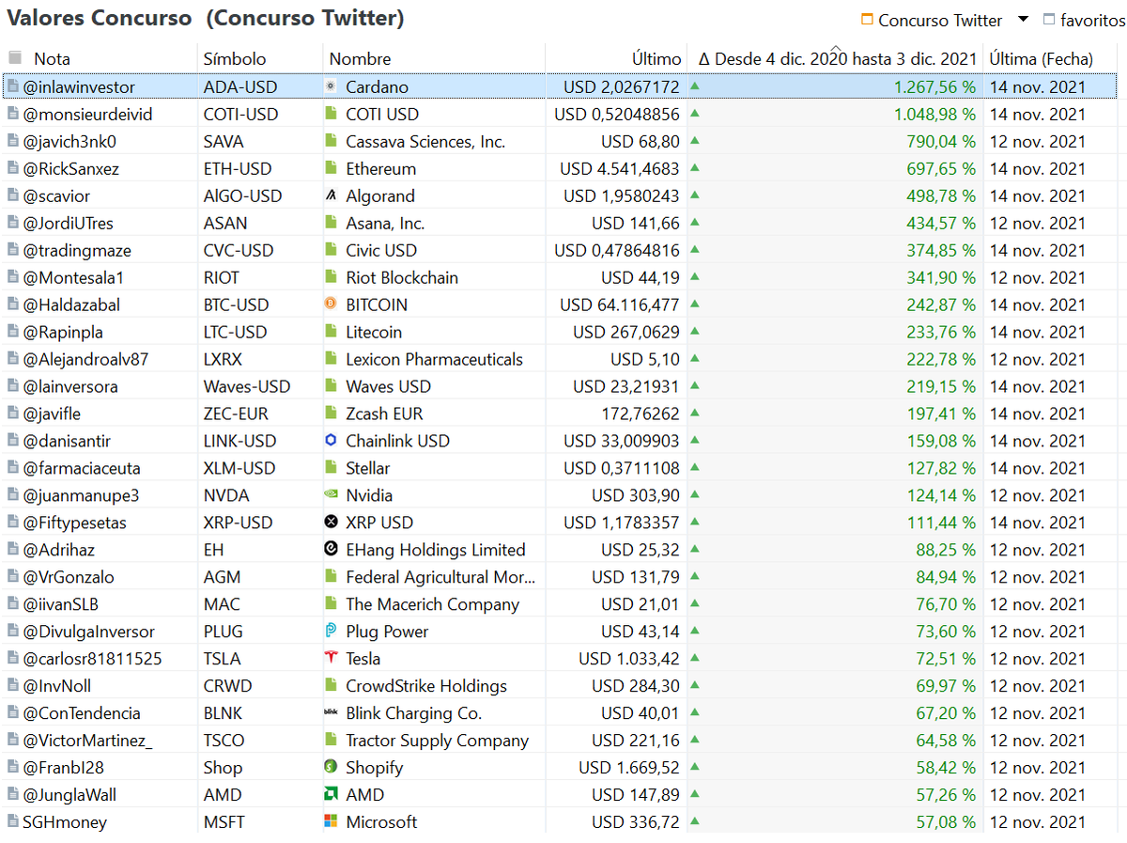1127x843 pixels.
Task: Click the 1.048,98 % change value
Action: click(934, 114)
